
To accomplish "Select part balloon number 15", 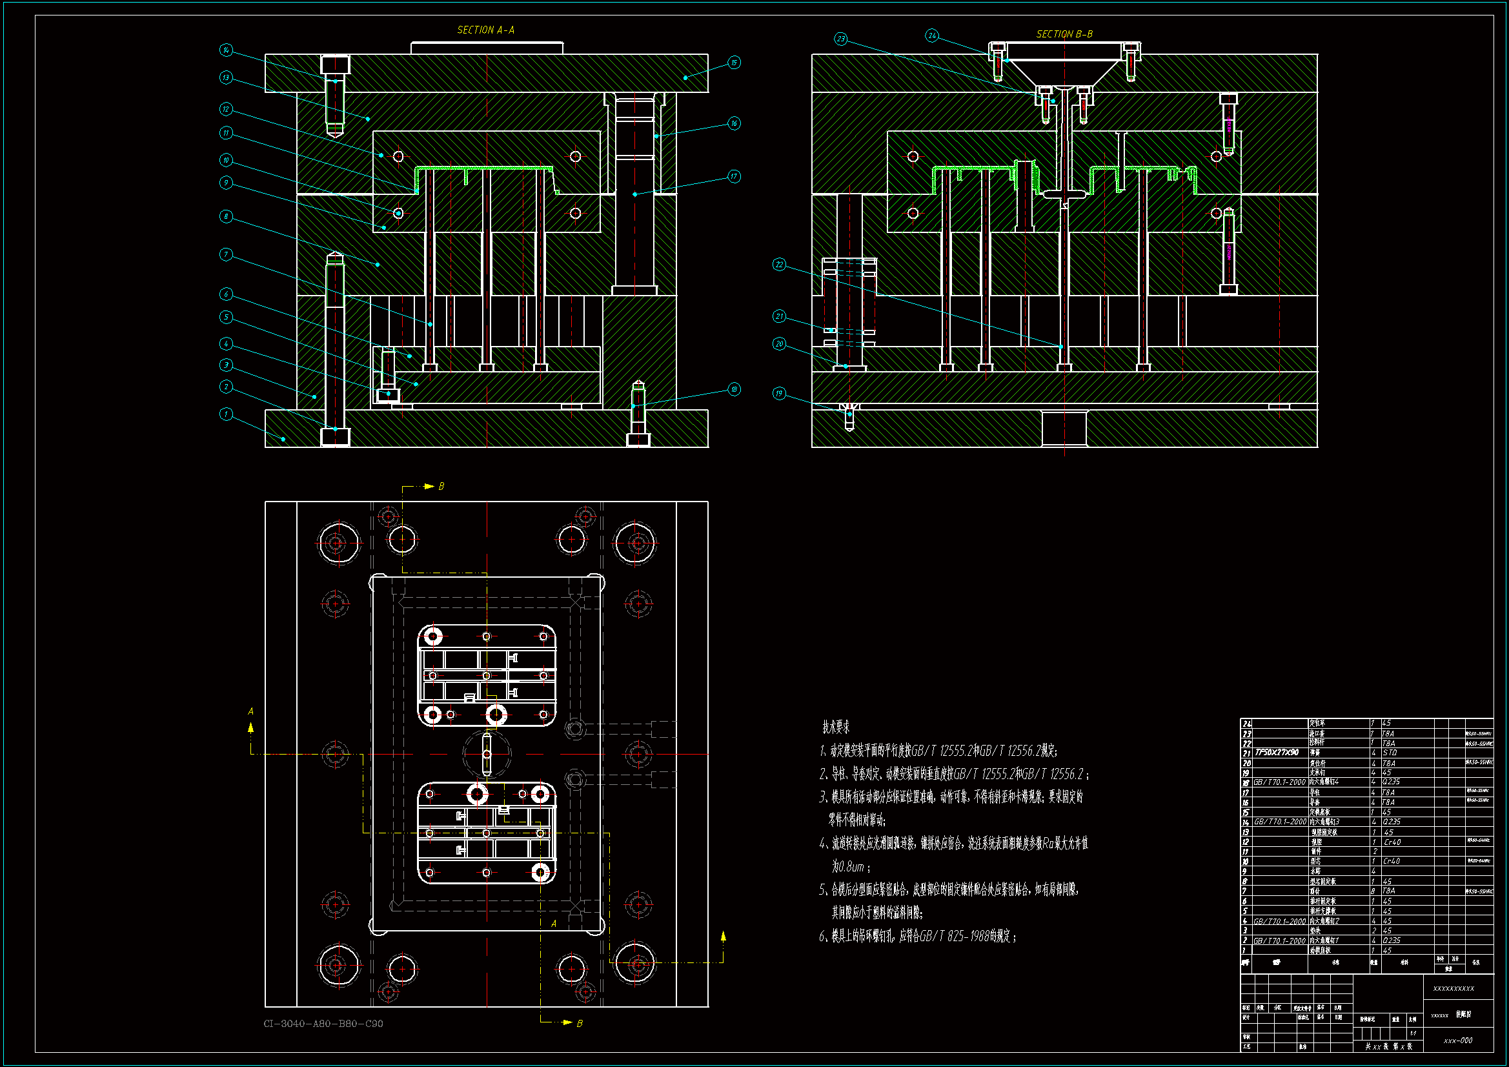I will 734,63.
